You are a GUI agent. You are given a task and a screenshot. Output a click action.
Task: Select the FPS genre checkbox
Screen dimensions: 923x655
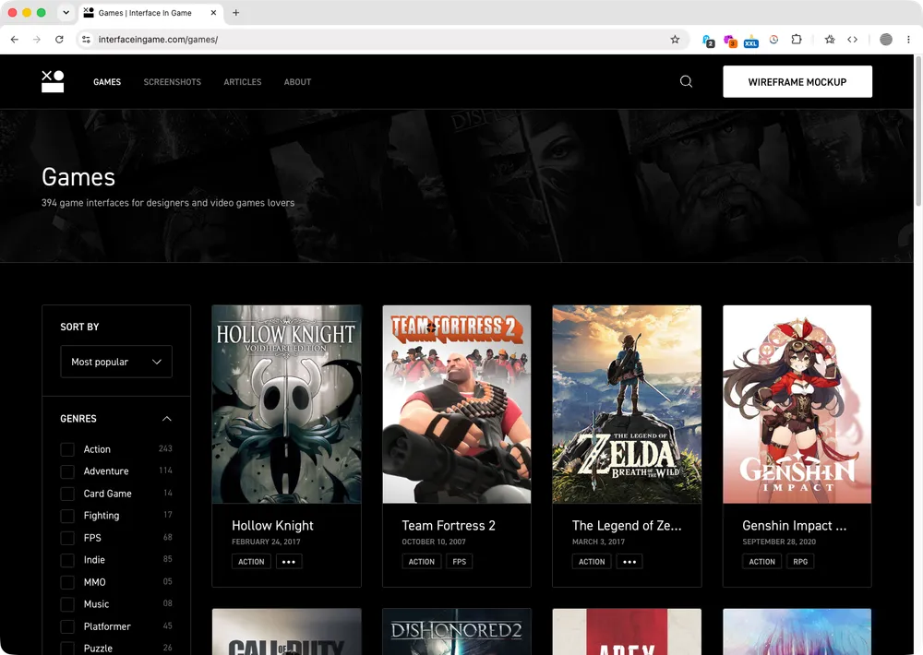[67, 538]
